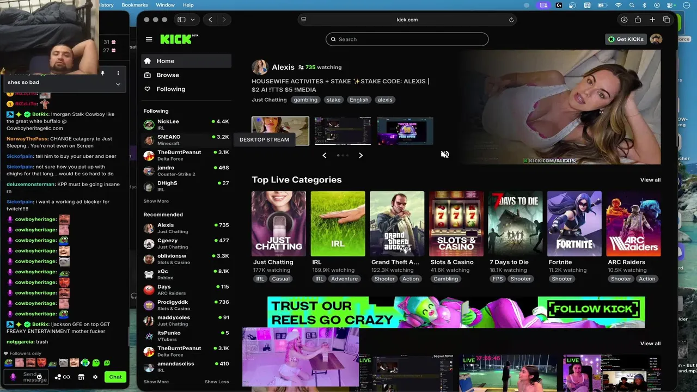Open Cgeezy in Recommended list
The height and width of the screenshot is (392, 697).
pyautogui.click(x=186, y=243)
